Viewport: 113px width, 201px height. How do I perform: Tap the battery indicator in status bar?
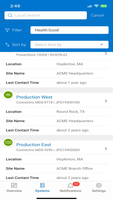(x=104, y=6)
